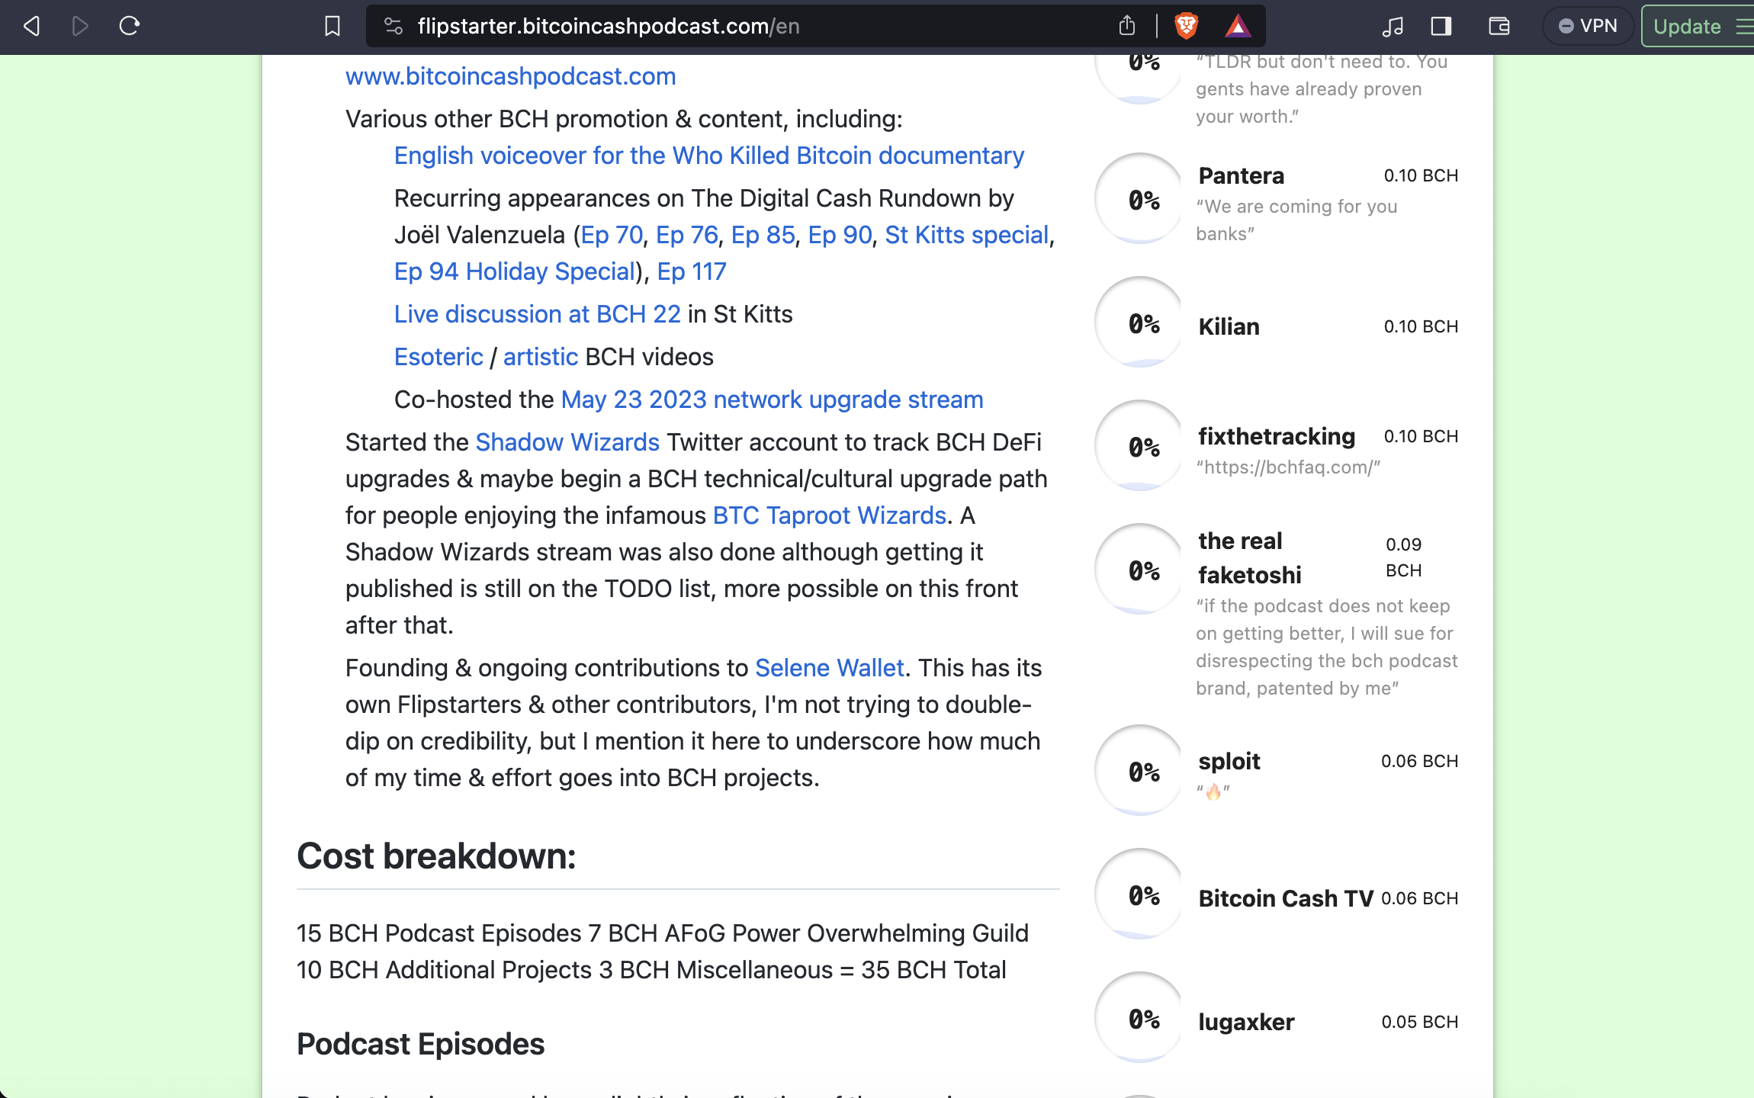Follow the Selene Wallet link
Image resolution: width=1754 pixels, height=1098 pixels.
point(829,668)
